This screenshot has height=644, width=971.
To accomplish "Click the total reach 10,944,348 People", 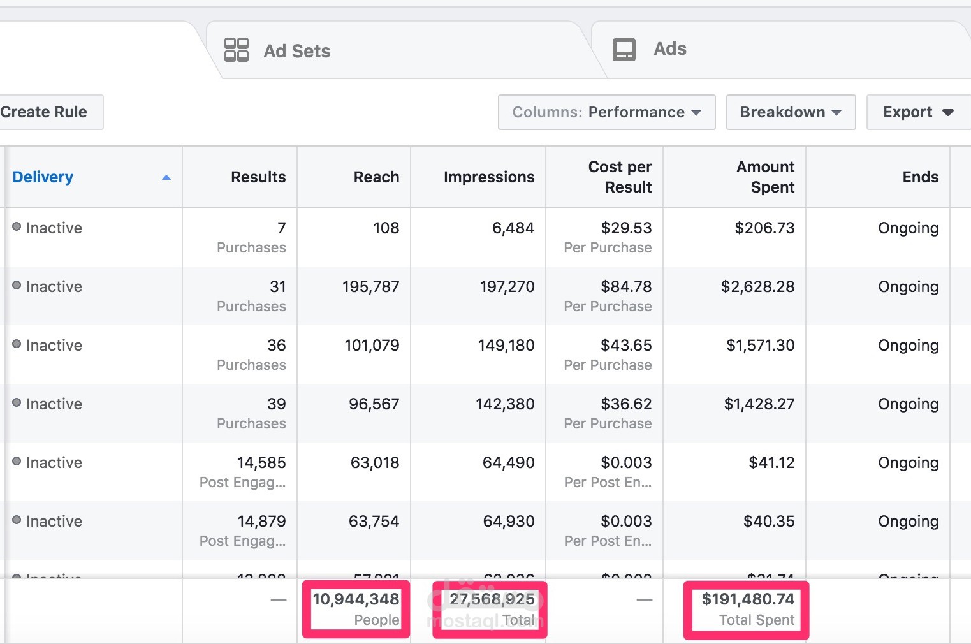I will click(x=356, y=609).
